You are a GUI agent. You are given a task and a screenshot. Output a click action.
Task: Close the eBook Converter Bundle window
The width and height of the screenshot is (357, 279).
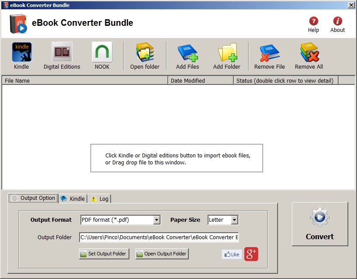(351, 5)
